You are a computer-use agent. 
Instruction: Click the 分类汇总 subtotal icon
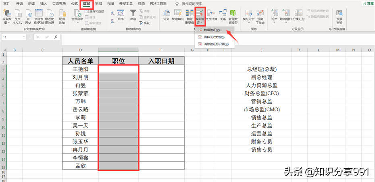(298, 14)
